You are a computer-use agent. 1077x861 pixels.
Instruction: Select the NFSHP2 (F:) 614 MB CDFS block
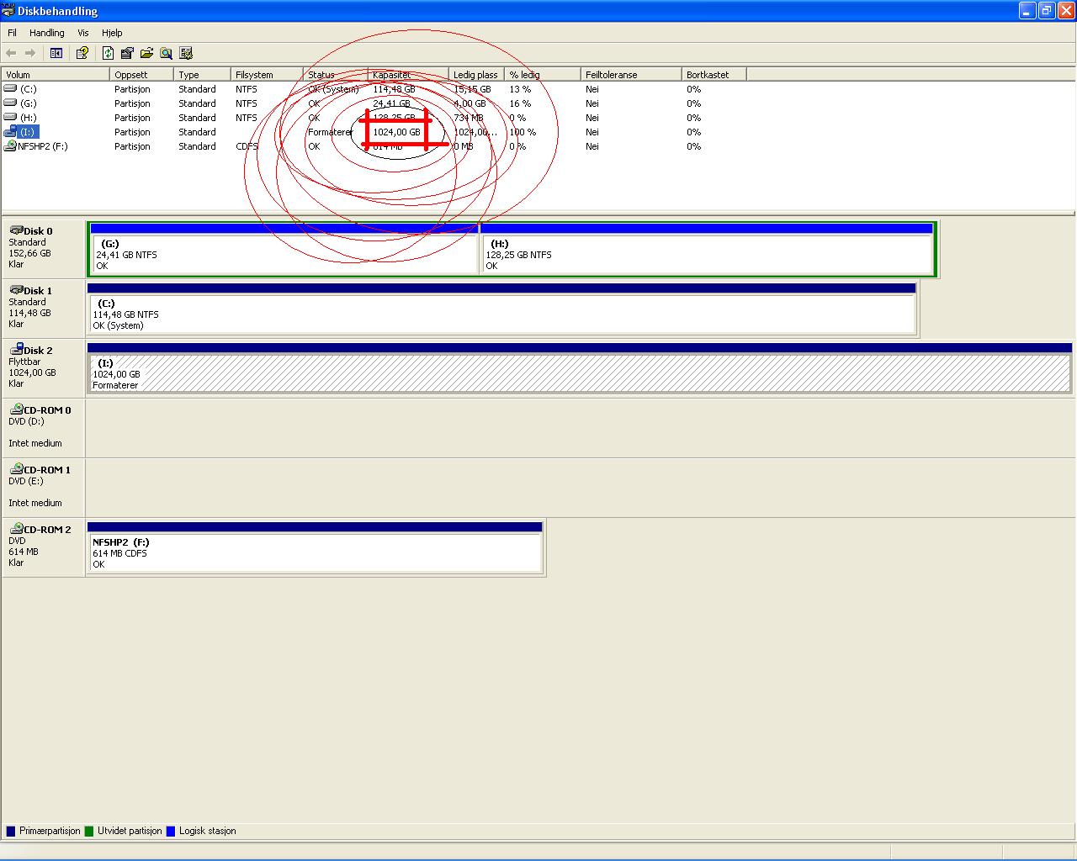click(316, 547)
